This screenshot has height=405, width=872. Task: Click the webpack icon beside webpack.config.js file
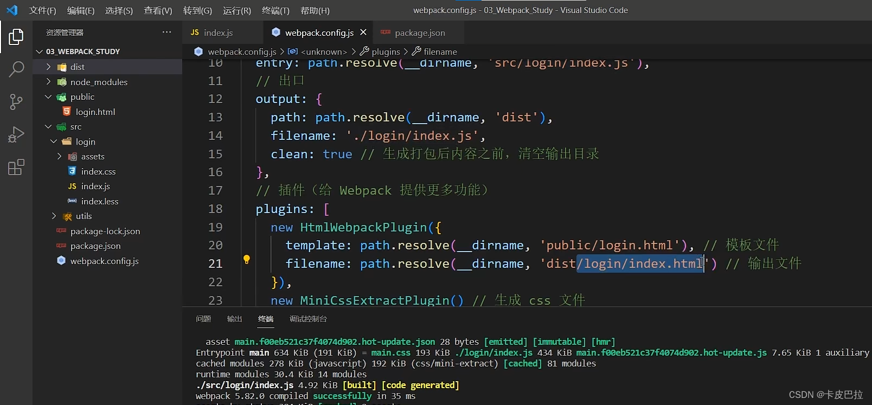(61, 261)
